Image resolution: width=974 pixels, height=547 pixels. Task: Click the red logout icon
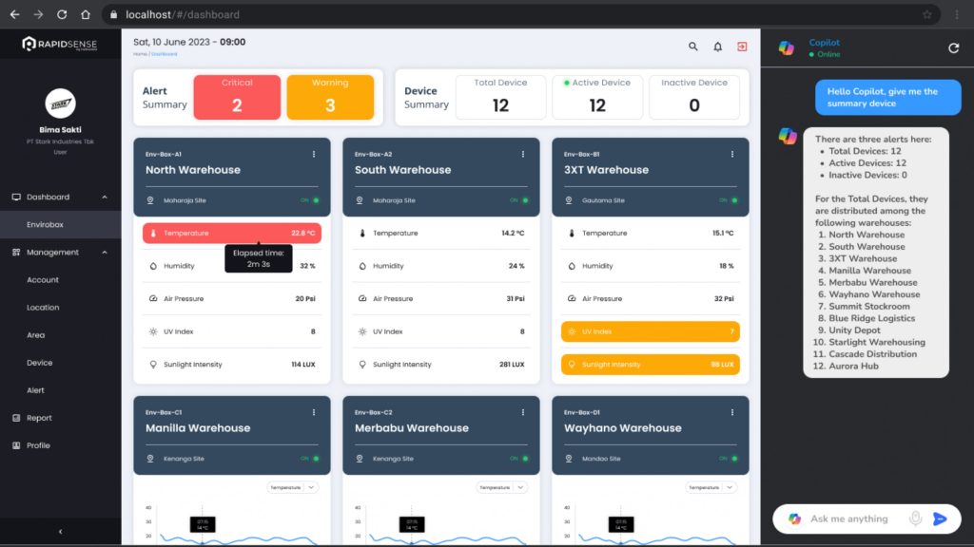[x=742, y=47]
